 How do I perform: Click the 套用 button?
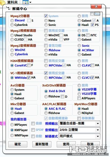(x=66, y=144)
